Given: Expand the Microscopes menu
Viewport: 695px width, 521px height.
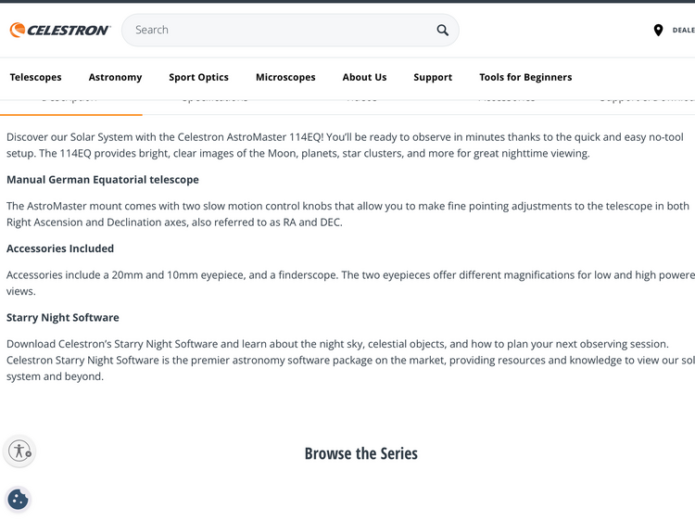Looking at the screenshot, I should [285, 77].
